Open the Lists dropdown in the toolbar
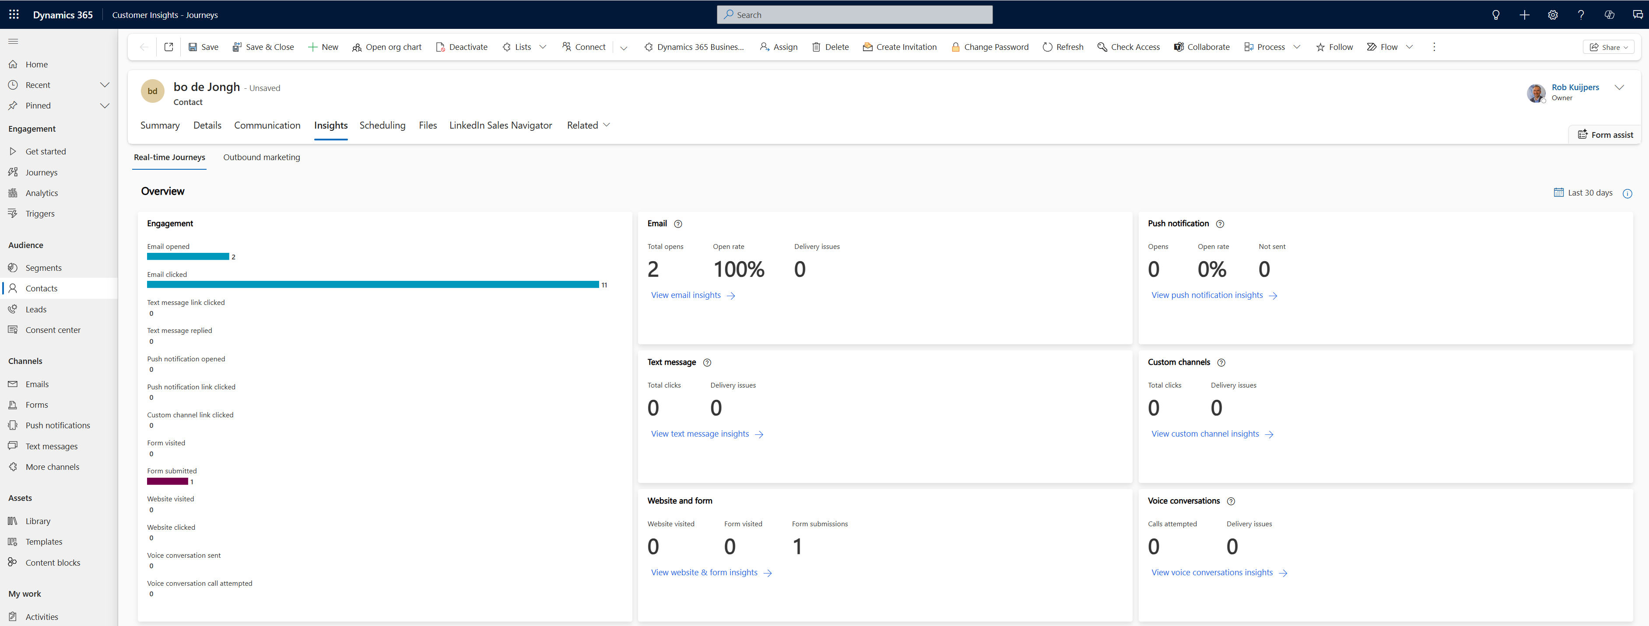 point(543,46)
